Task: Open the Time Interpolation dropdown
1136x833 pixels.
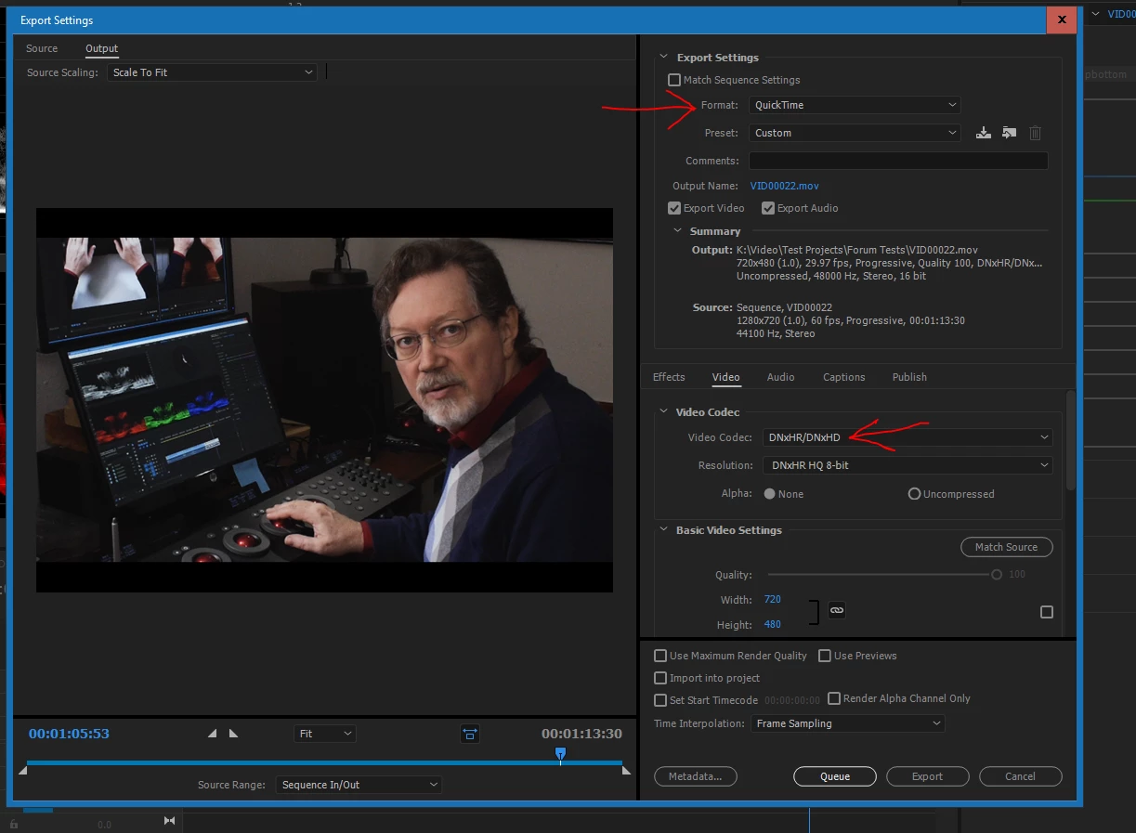Action: click(x=848, y=723)
